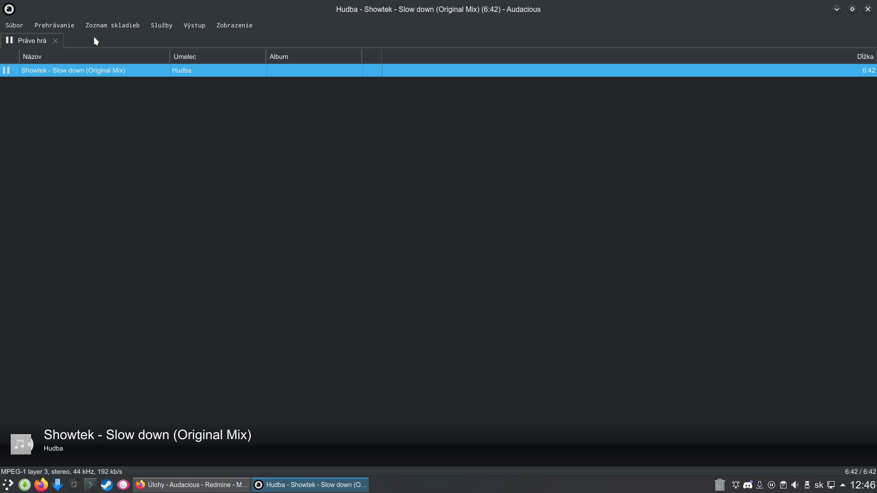Click the 6:42 / 6:42 time status
The width and height of the screenshot is (877, 493).
pos(860,472)
